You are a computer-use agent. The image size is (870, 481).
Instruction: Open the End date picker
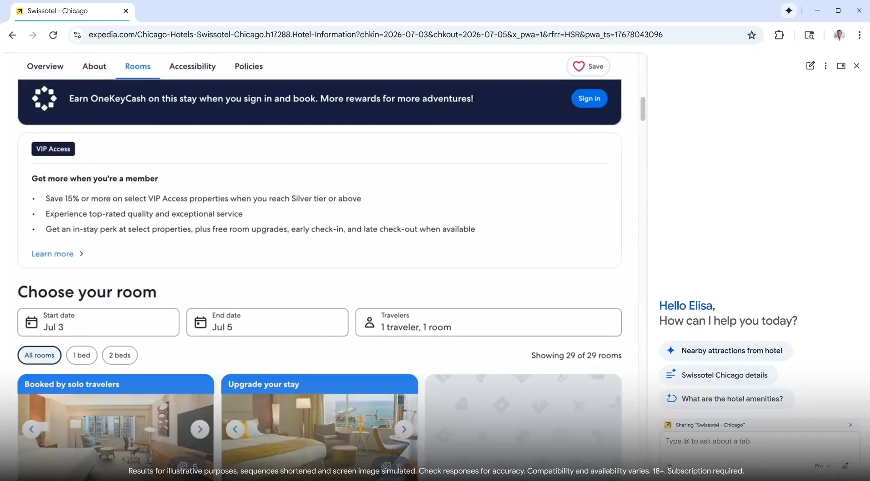click(x=267, y=322)
